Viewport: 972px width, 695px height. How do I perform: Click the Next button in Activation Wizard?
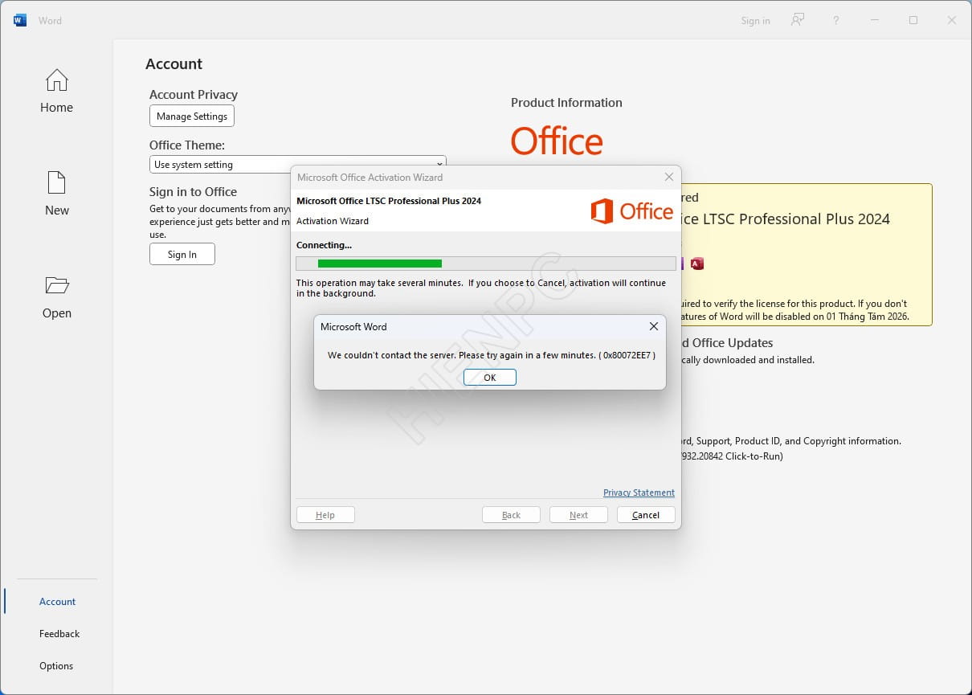(x=578, y=515)
